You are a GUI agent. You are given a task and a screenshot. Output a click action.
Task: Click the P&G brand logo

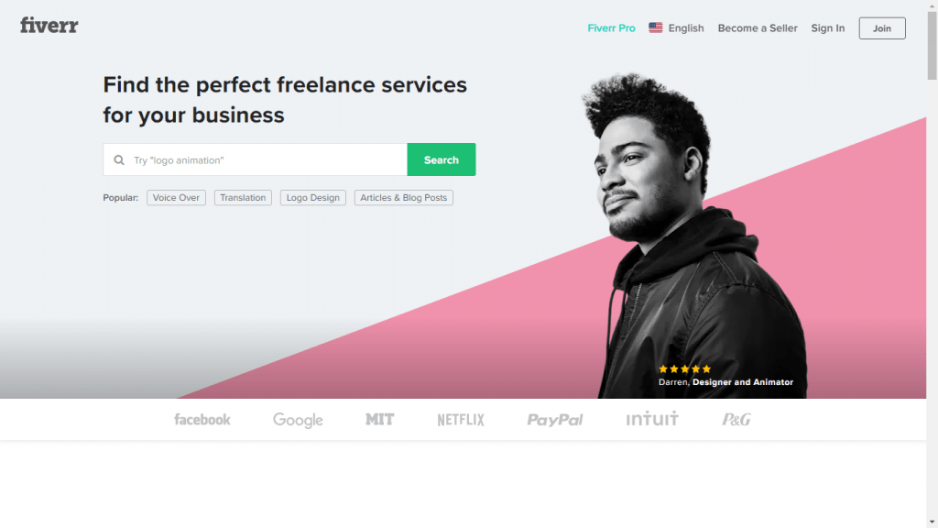tap(736, 419)
